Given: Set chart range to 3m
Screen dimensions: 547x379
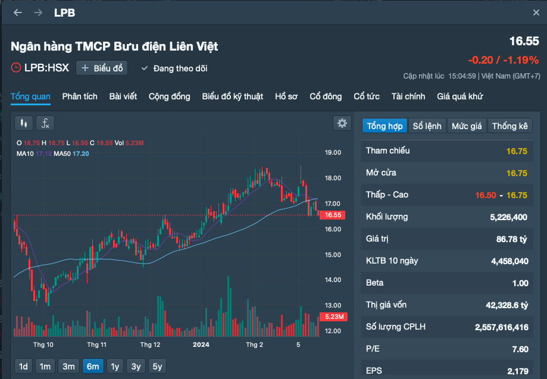Looking at the screenshot, I should point(68,367).
